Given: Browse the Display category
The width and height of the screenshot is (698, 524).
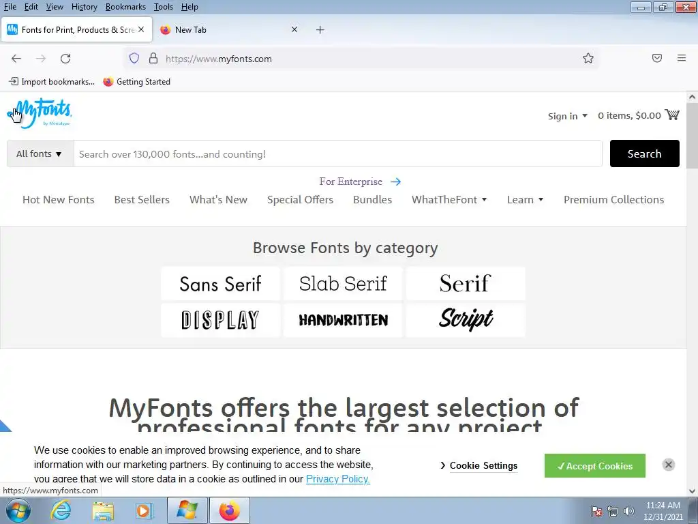Looking at the screenshot, I should point(220,320).
